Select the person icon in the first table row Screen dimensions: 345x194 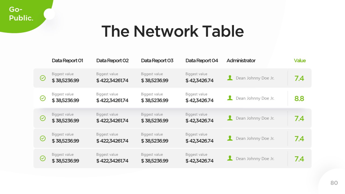tap(230, 78)
